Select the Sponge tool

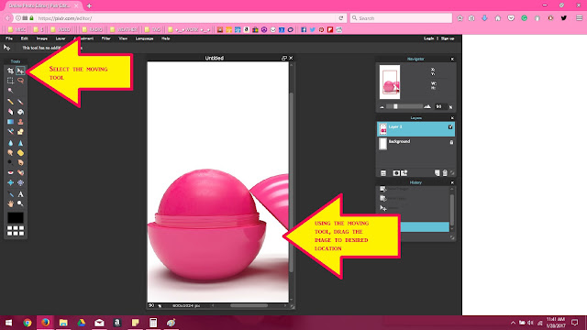pyautogui.click(x=20, y=153)
